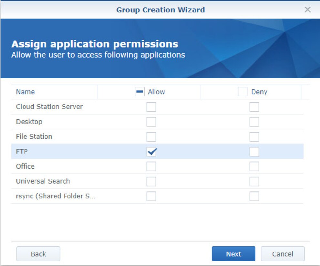Allow access to Office application
This screenshot has width=320, height=266.
(151, 167)
